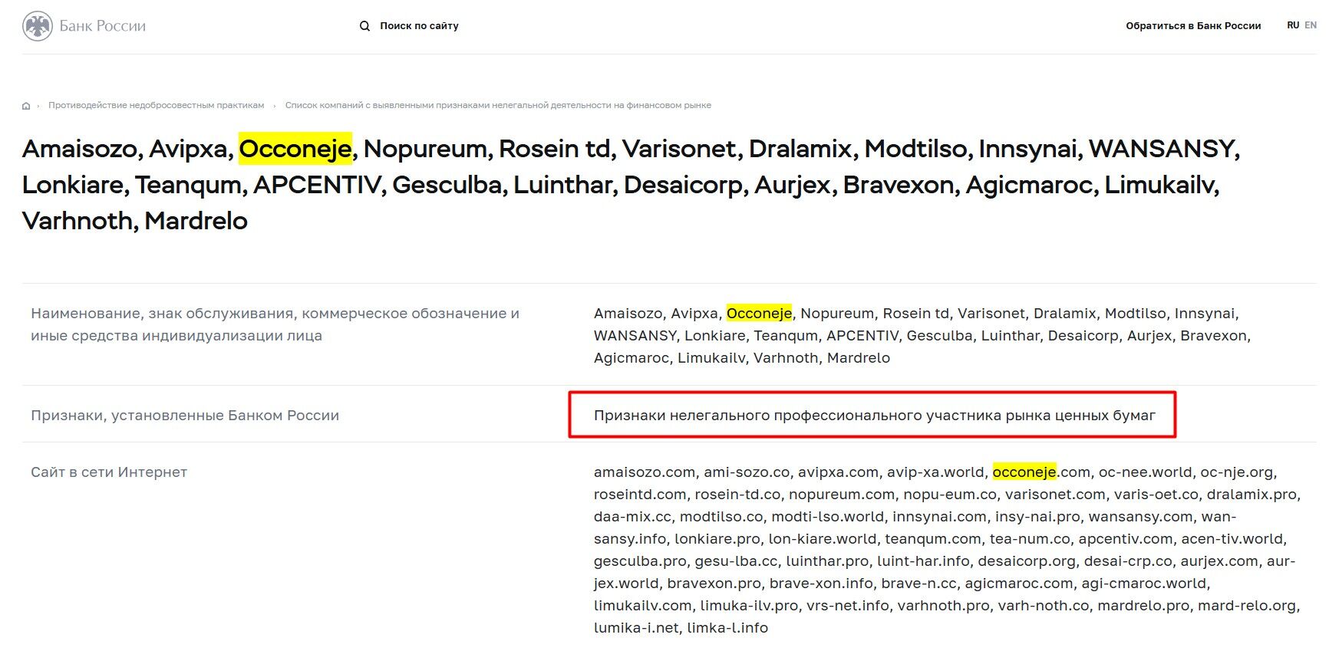The height and width of the screenshot is (651, 1329).
Task: Open "Поиск по сайту" search field
Action: click(x=419, y=26)
